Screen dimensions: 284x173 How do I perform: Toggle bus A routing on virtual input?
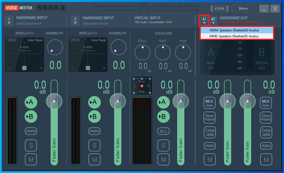pyautogui.click(x=163, y=102)
